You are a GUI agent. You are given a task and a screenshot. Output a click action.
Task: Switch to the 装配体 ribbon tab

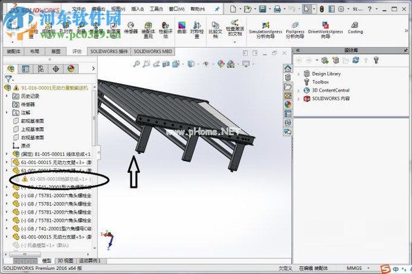(x=13, y=51)
